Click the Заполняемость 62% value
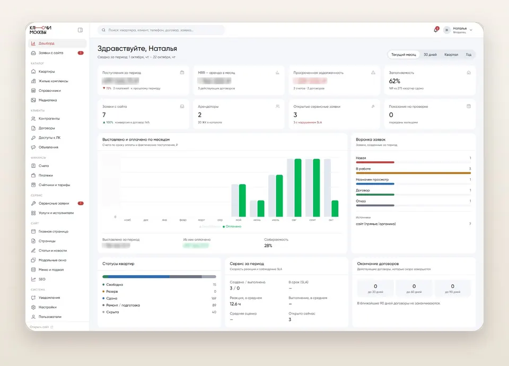The image size is (509, 366). pos(394,81)
